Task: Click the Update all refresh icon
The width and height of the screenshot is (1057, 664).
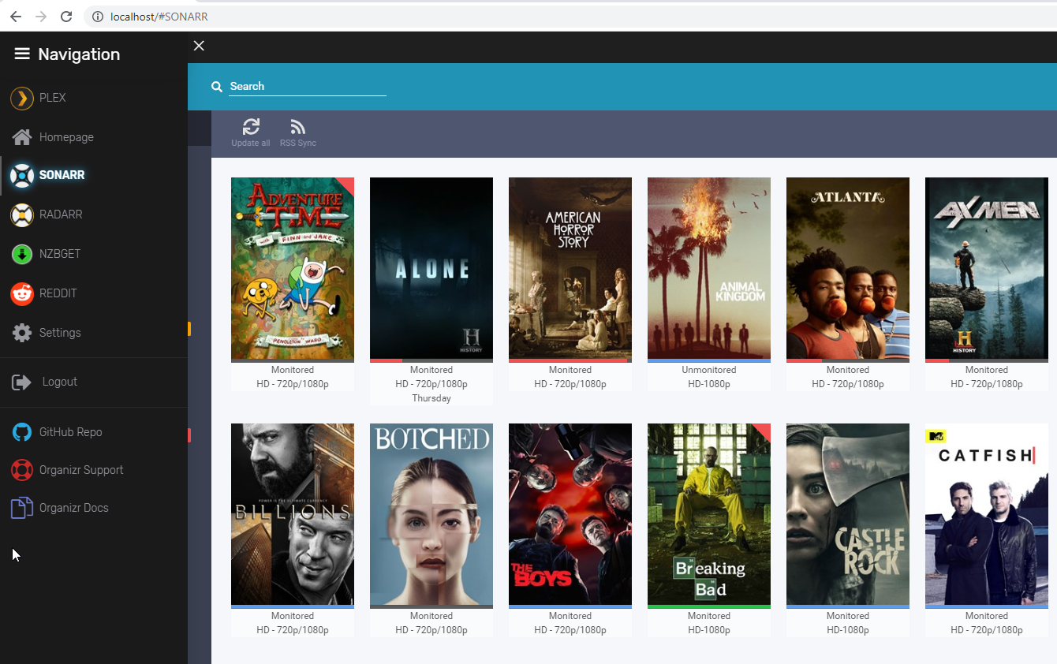Action: 251,126
